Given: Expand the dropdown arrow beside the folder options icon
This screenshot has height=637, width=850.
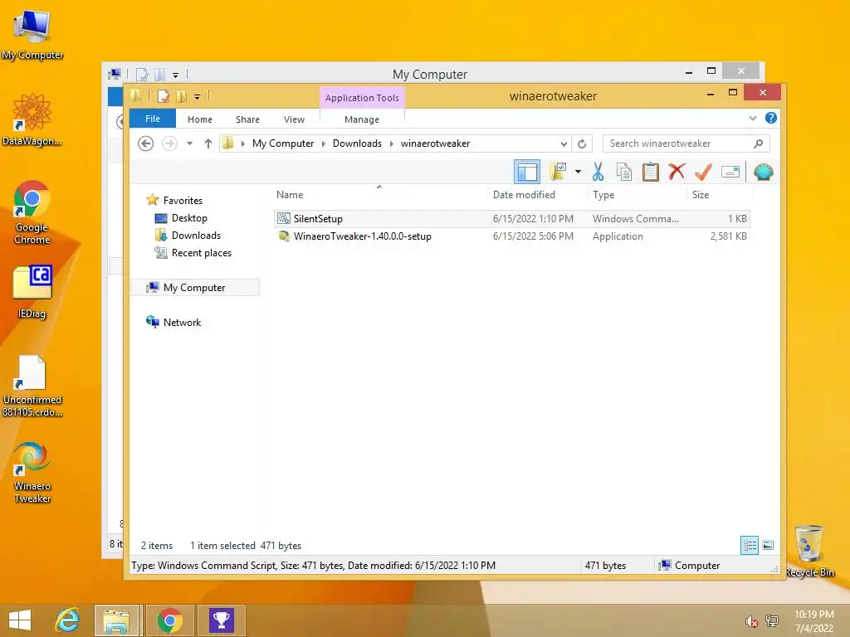Looking at the screenshot, I should pyautogui.click(x=578, y=173).
